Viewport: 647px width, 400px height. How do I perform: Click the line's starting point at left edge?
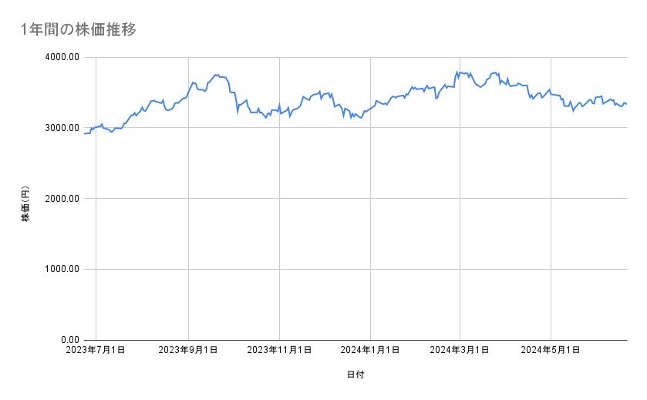click(x=85, y=133)
